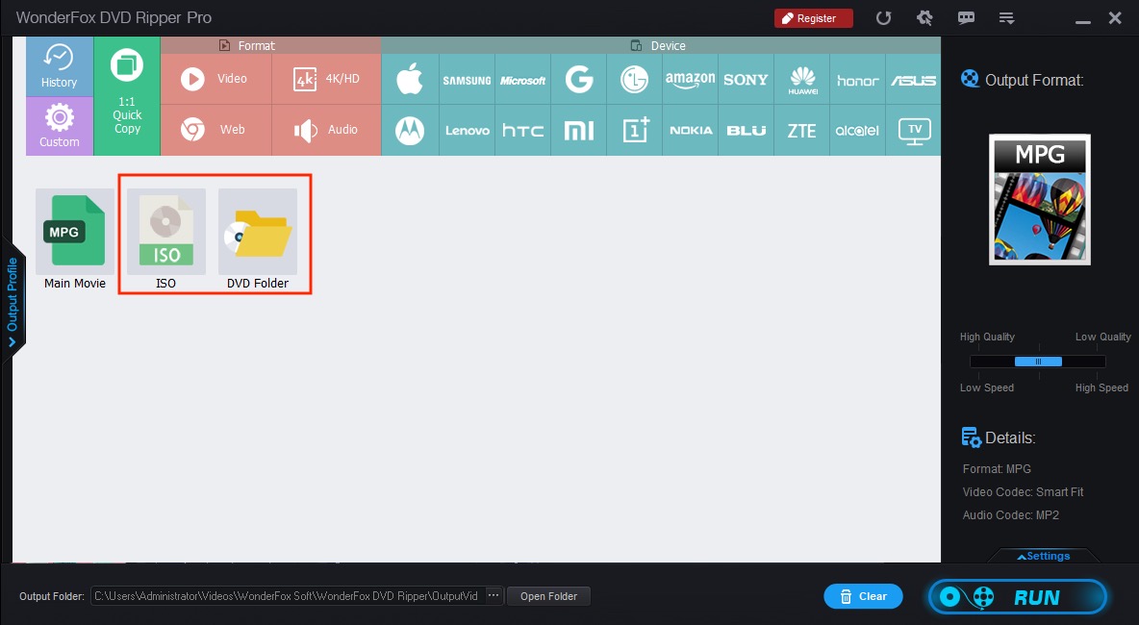
Task: Choose the 4K/HD format category
Action: (326, 79)
